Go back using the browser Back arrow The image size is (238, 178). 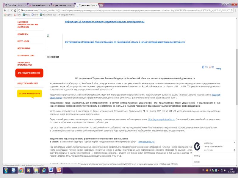[x=5, y=10]
